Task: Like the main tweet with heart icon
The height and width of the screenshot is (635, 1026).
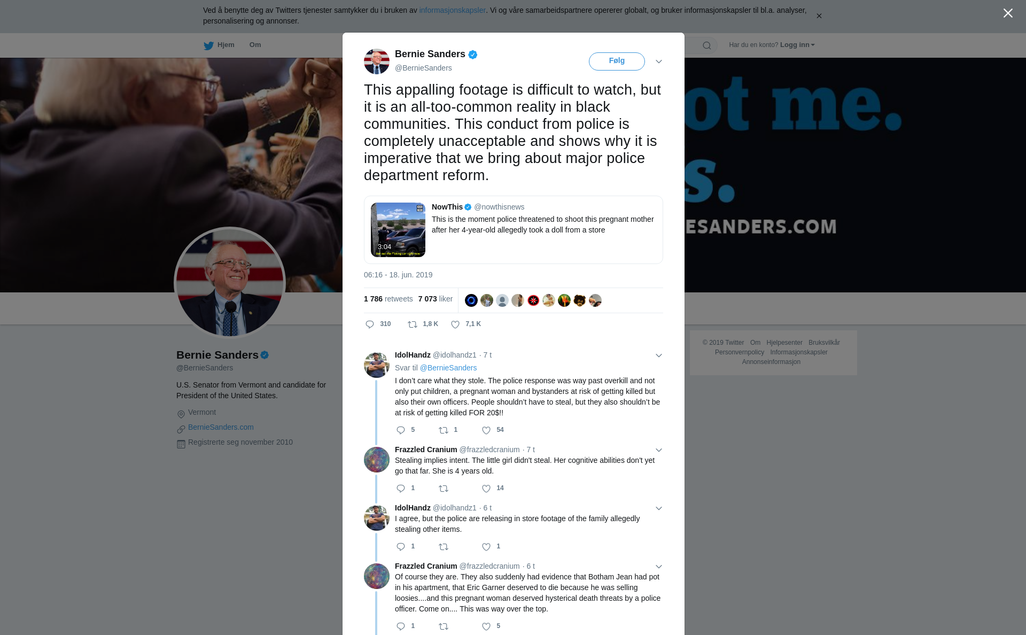Action: click(x=455, y=324)
